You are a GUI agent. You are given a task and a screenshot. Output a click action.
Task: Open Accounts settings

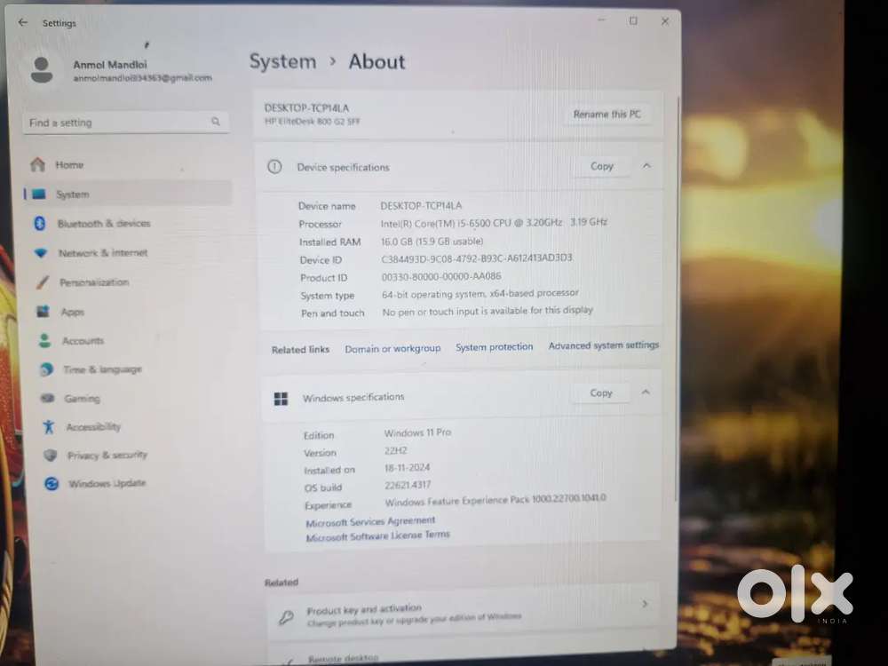click(x=83, y=341)
